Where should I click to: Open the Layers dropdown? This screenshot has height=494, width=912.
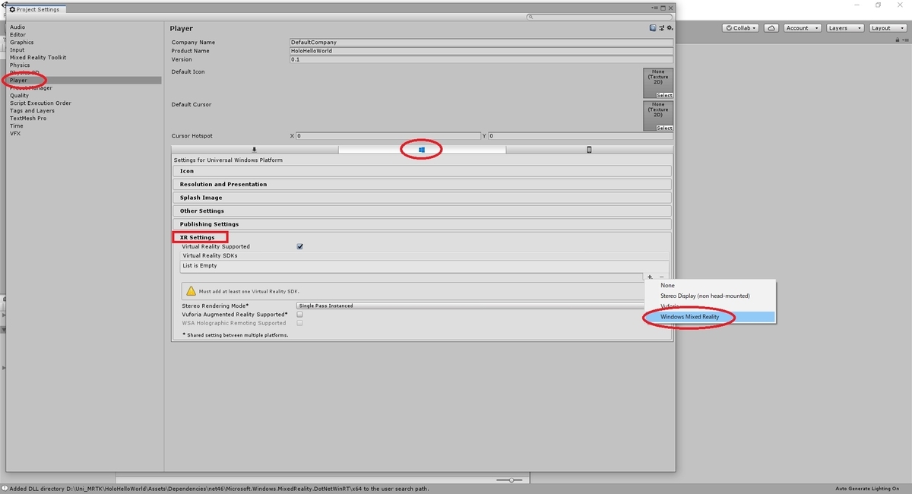844,28
